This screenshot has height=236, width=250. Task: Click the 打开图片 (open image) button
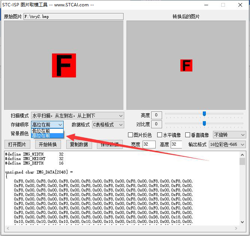click(x=17, y=144)
